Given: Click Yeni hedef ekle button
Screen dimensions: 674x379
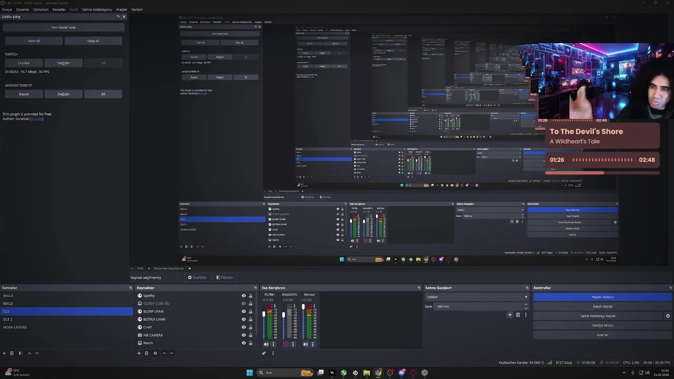Looking at the screenshot, I should pyautogui.click(x=63, y=27).
